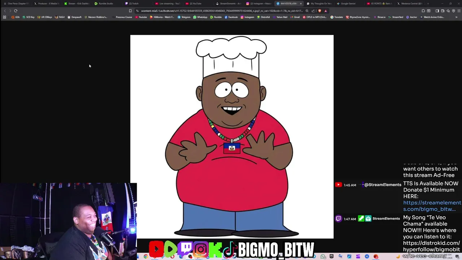Open the Instagram bookmark
Viewport: 462px width, 260px height.
pos(247,17)
